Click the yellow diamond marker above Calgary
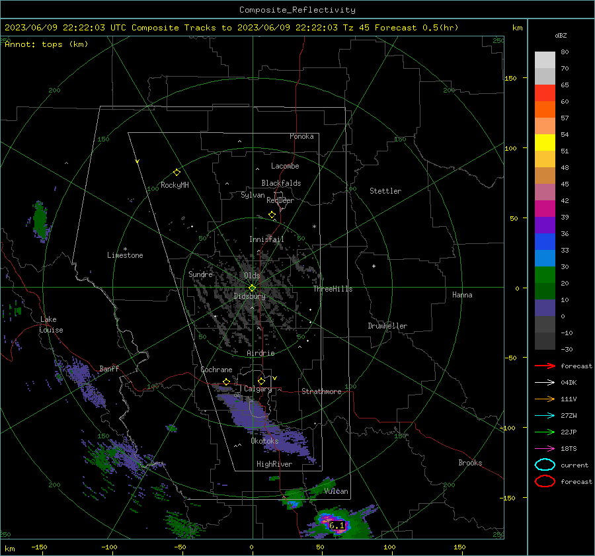 tap(261, 381)
